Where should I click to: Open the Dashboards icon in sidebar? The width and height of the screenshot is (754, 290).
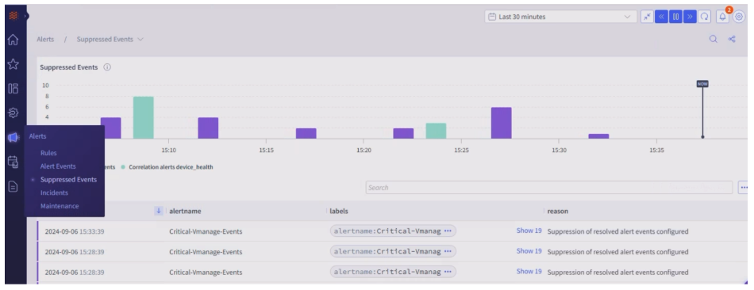(x=13, y=88)
